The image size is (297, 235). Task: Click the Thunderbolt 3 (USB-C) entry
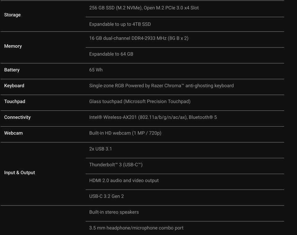point(116,164)
